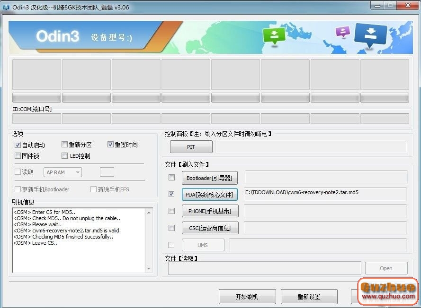
Task: Click the Bootloader[引导器] button
Action: point(210,178)
